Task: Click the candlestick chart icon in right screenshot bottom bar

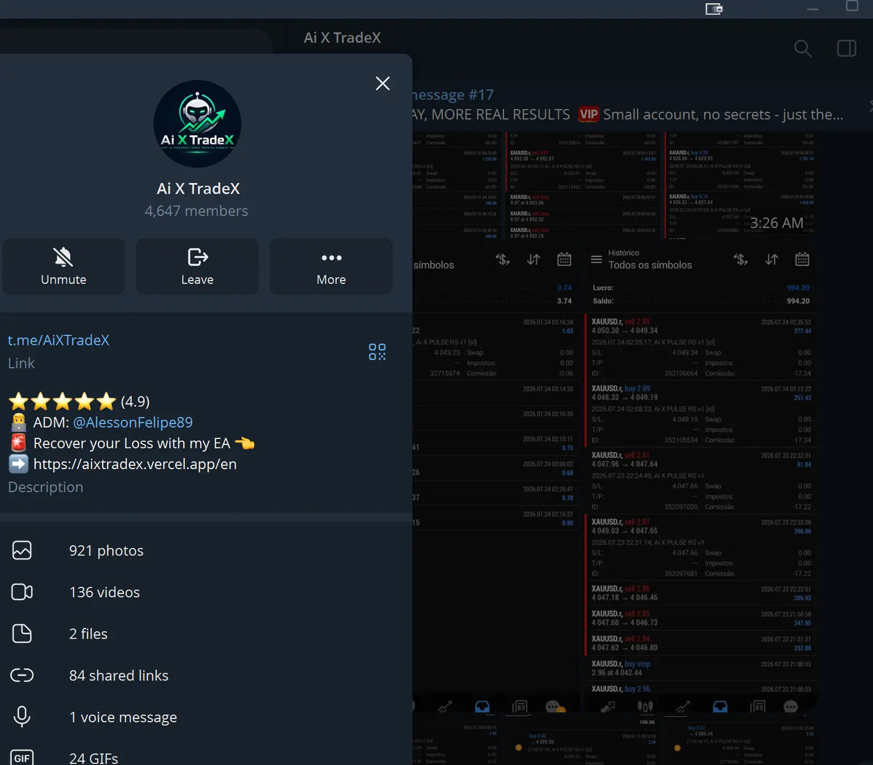Action: pyautogui.click(x=645, y=706)
